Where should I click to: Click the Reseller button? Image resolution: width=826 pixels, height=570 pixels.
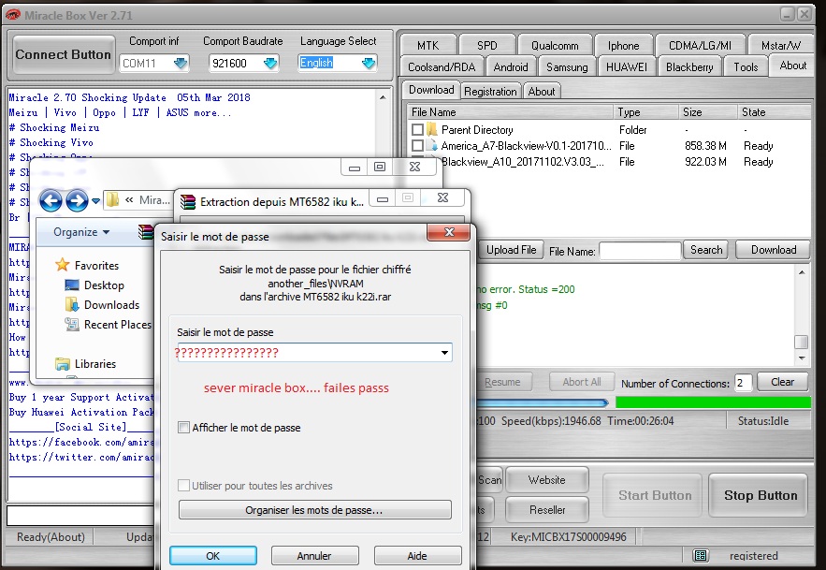[547, 510]
